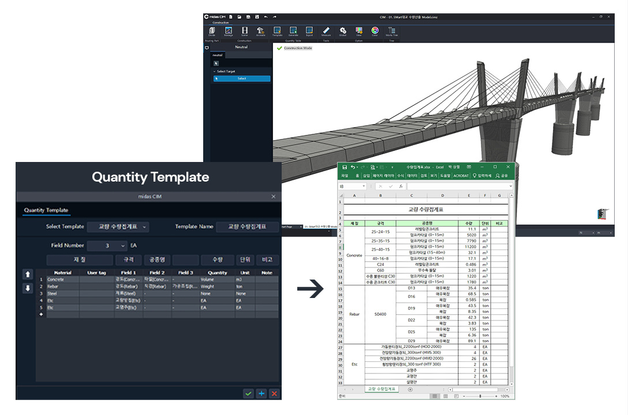The width and height of the screenshot is (628, 415).
Task: Open the Color option wheel
Action: click(375, 31)
